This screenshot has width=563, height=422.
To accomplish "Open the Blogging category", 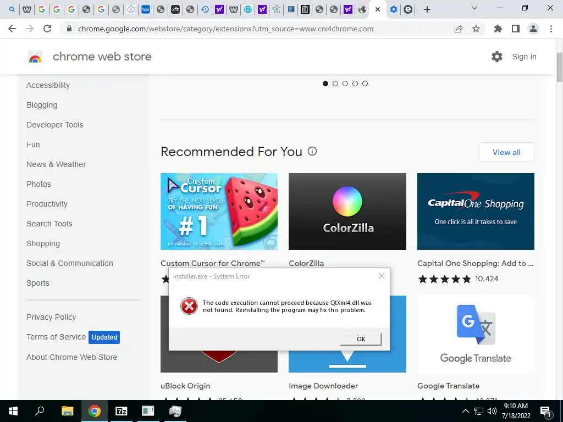I will [42, 105].
